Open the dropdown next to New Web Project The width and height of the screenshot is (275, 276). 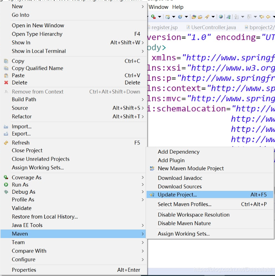pyautogui.click(x=174, y=17)
